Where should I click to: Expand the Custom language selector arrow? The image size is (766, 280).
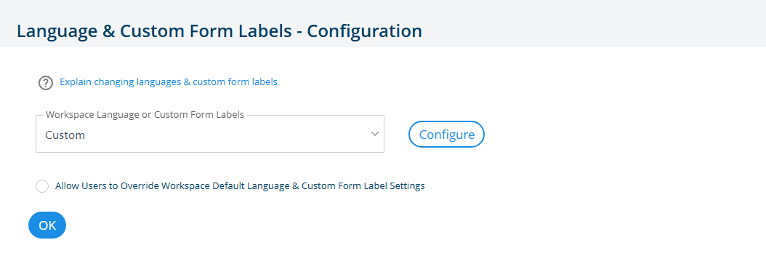[375, 134]
